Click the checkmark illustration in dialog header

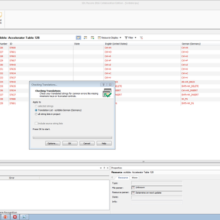(x=107, y=92)
